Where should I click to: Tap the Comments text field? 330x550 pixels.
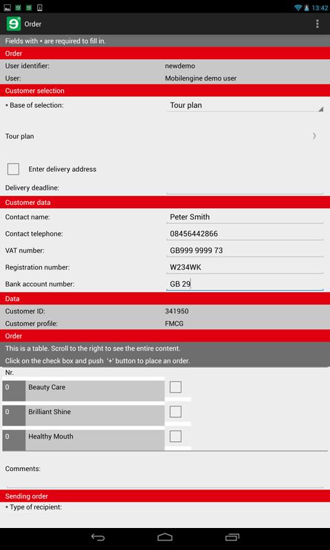pyautogui.click(x=165, y=481)
